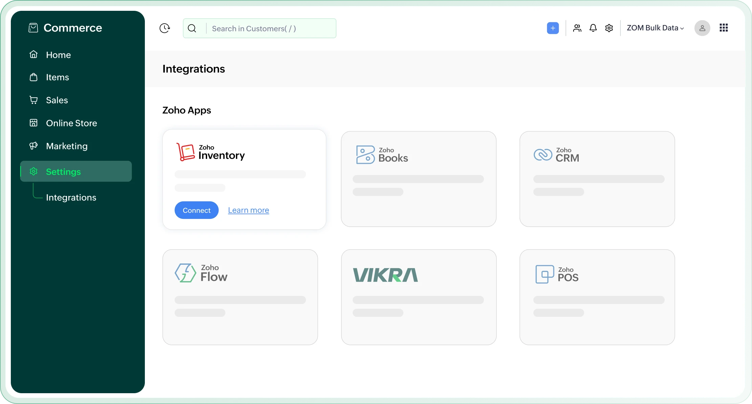Click the Settings gear icon in sidebar
The width and height of the screenshot is (752, 404).
pos(34,171)
